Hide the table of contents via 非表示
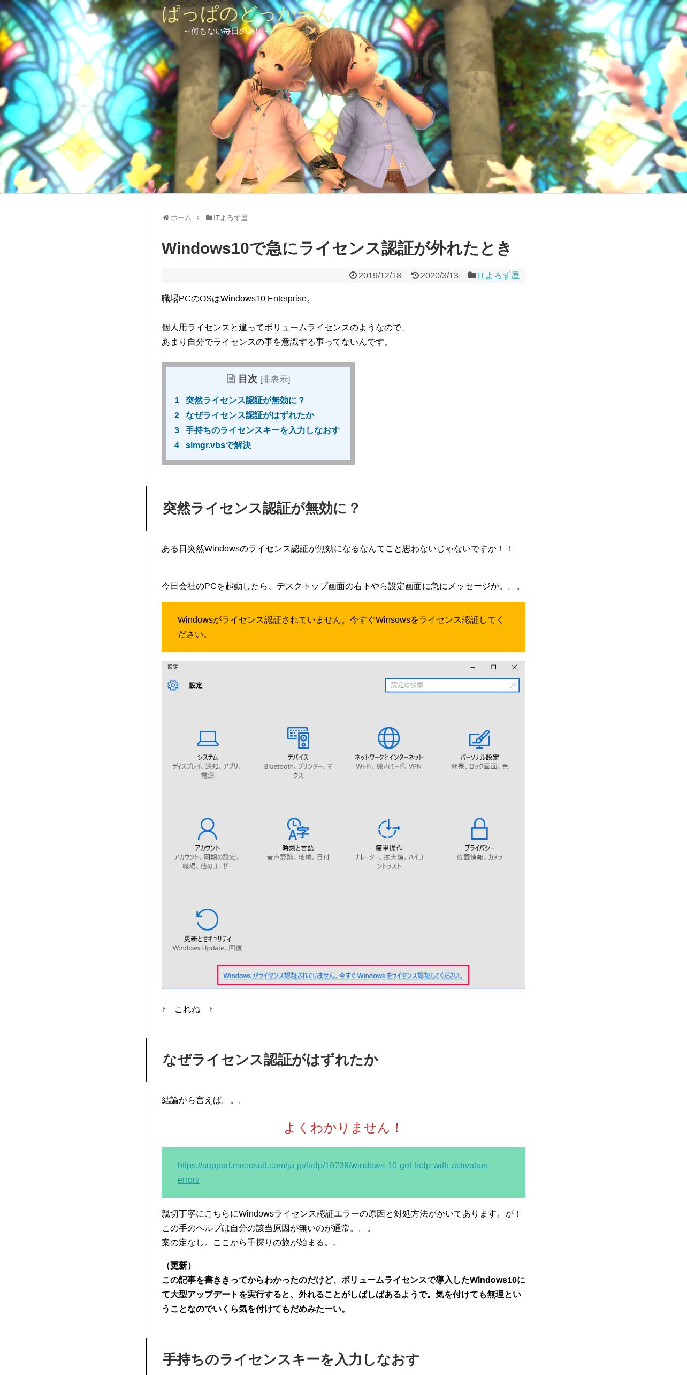The image size is (687, 1375). [x=275, y=379]
